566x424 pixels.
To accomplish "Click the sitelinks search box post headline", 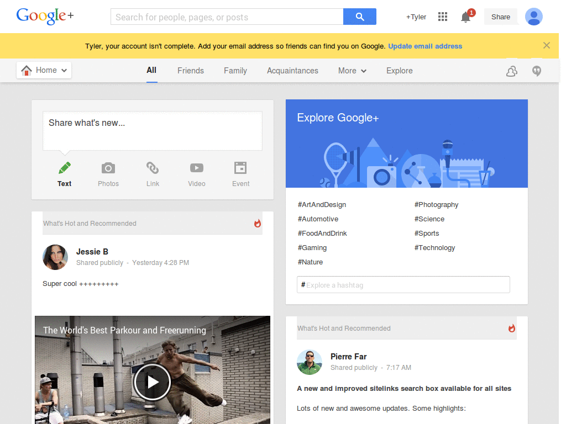I will click(x=404, y=389).
